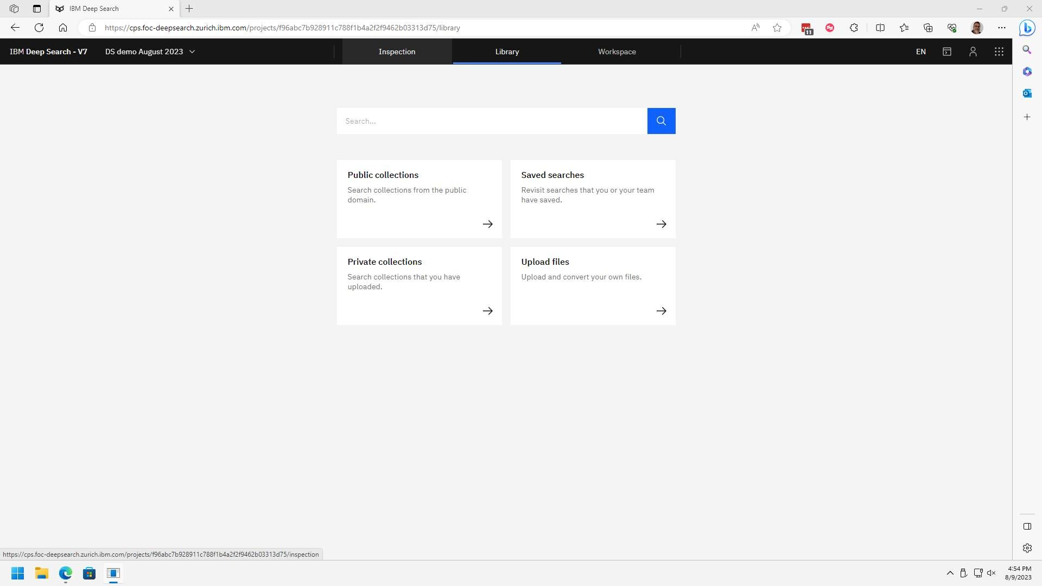Open the Edge browser taskbar icon

click(x=66, y=574)
